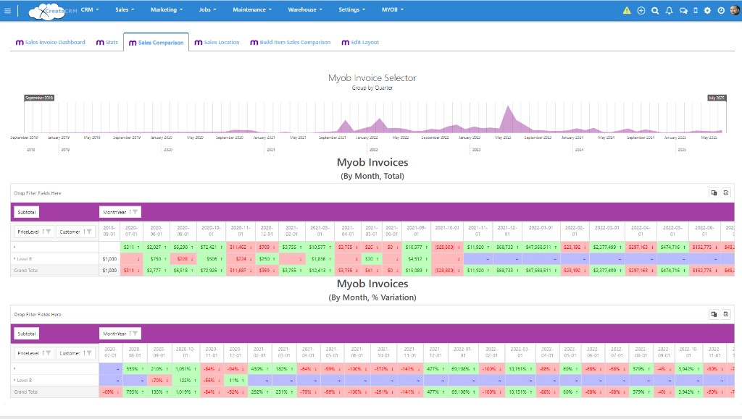Click Drop Filter Fields Here in % Variation table
Screen dimensions: 742x419
[x=38, y=314]
